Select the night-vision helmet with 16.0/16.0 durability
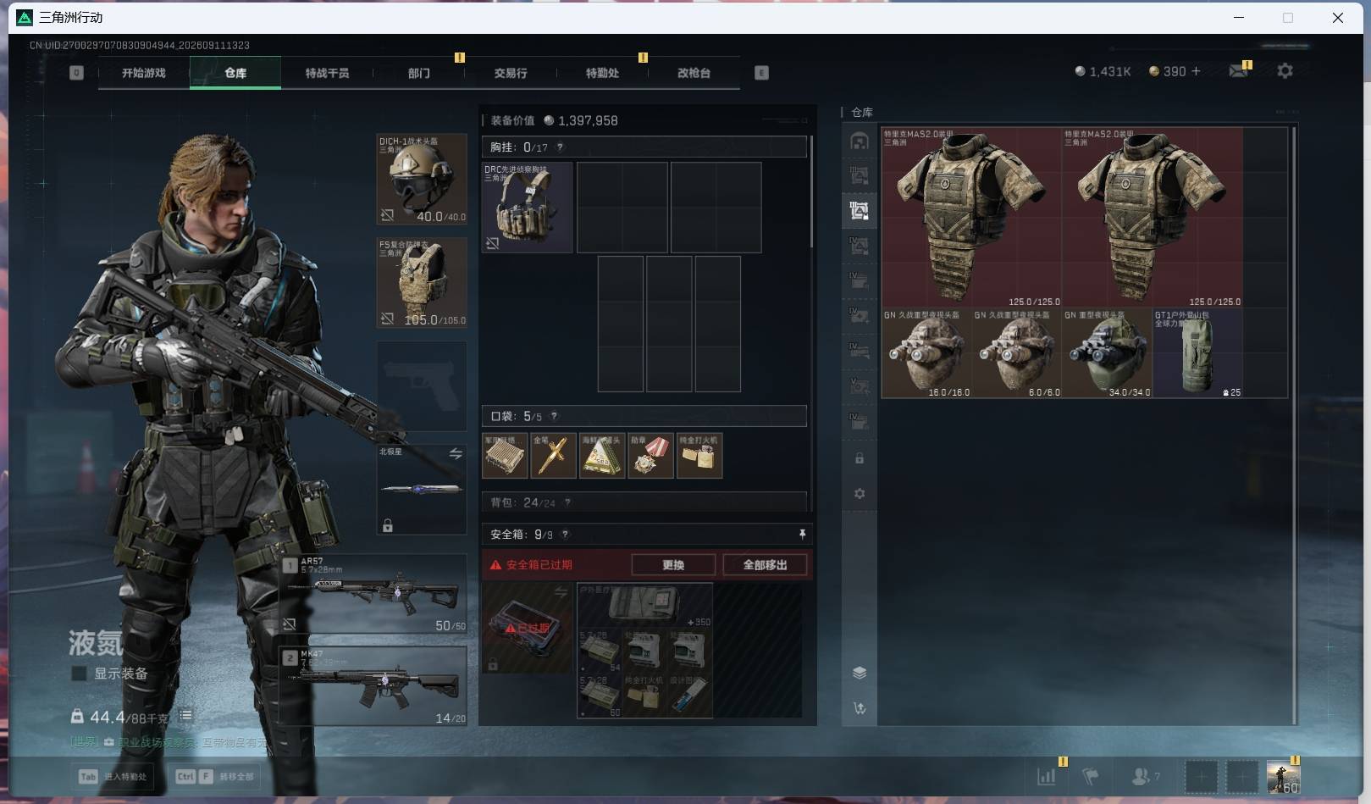This screenshot has height=804, width=1371. [927, 353]
